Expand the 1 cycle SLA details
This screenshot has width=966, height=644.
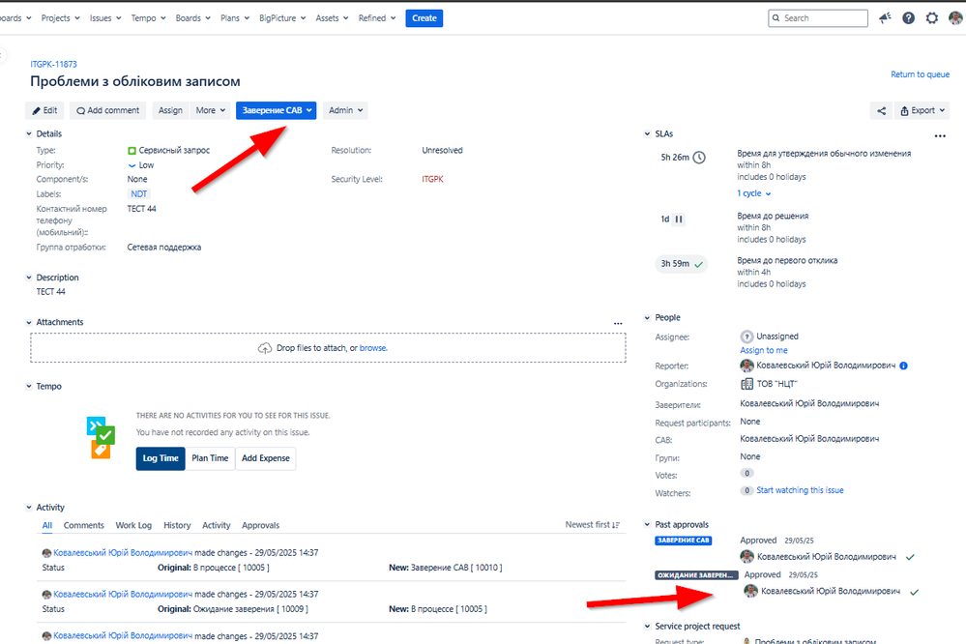click(754, 193)
